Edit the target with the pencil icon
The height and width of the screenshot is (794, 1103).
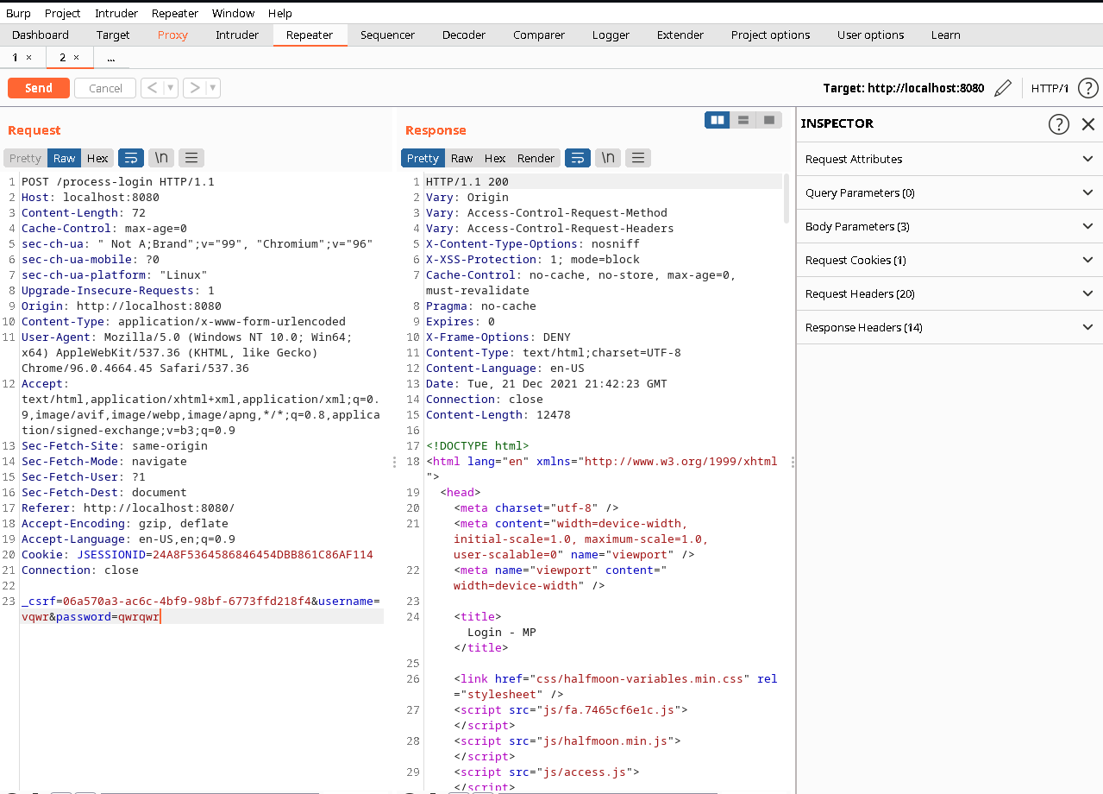tap(1002, 88)
